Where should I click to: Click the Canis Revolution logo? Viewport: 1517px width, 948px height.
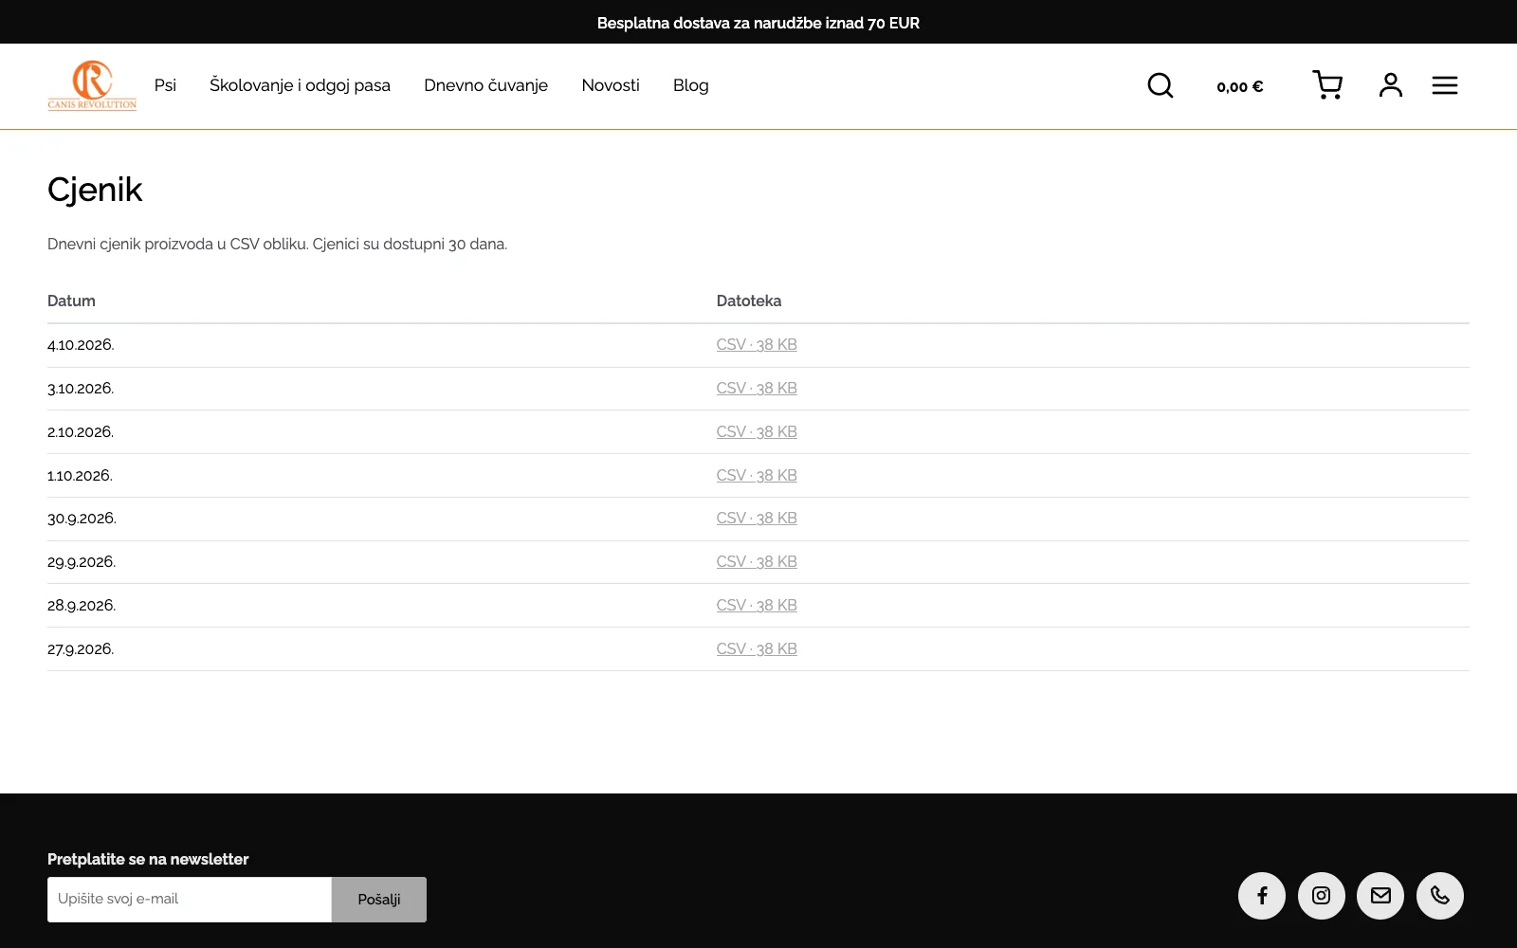click(92, 85)
